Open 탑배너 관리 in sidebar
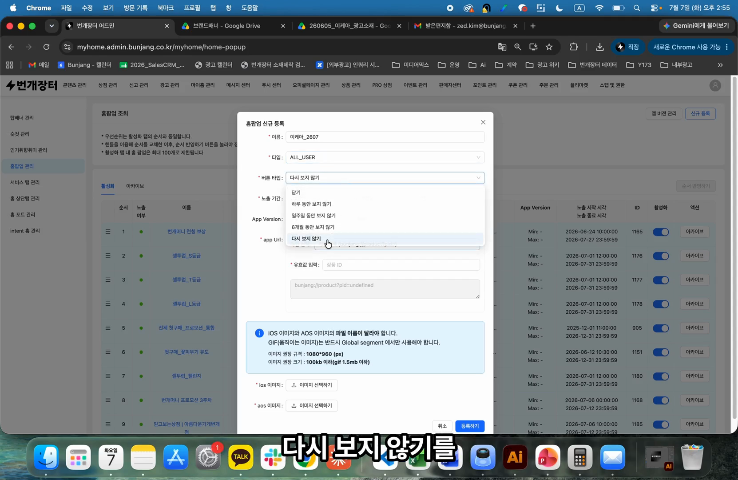 tap(22, 118)
